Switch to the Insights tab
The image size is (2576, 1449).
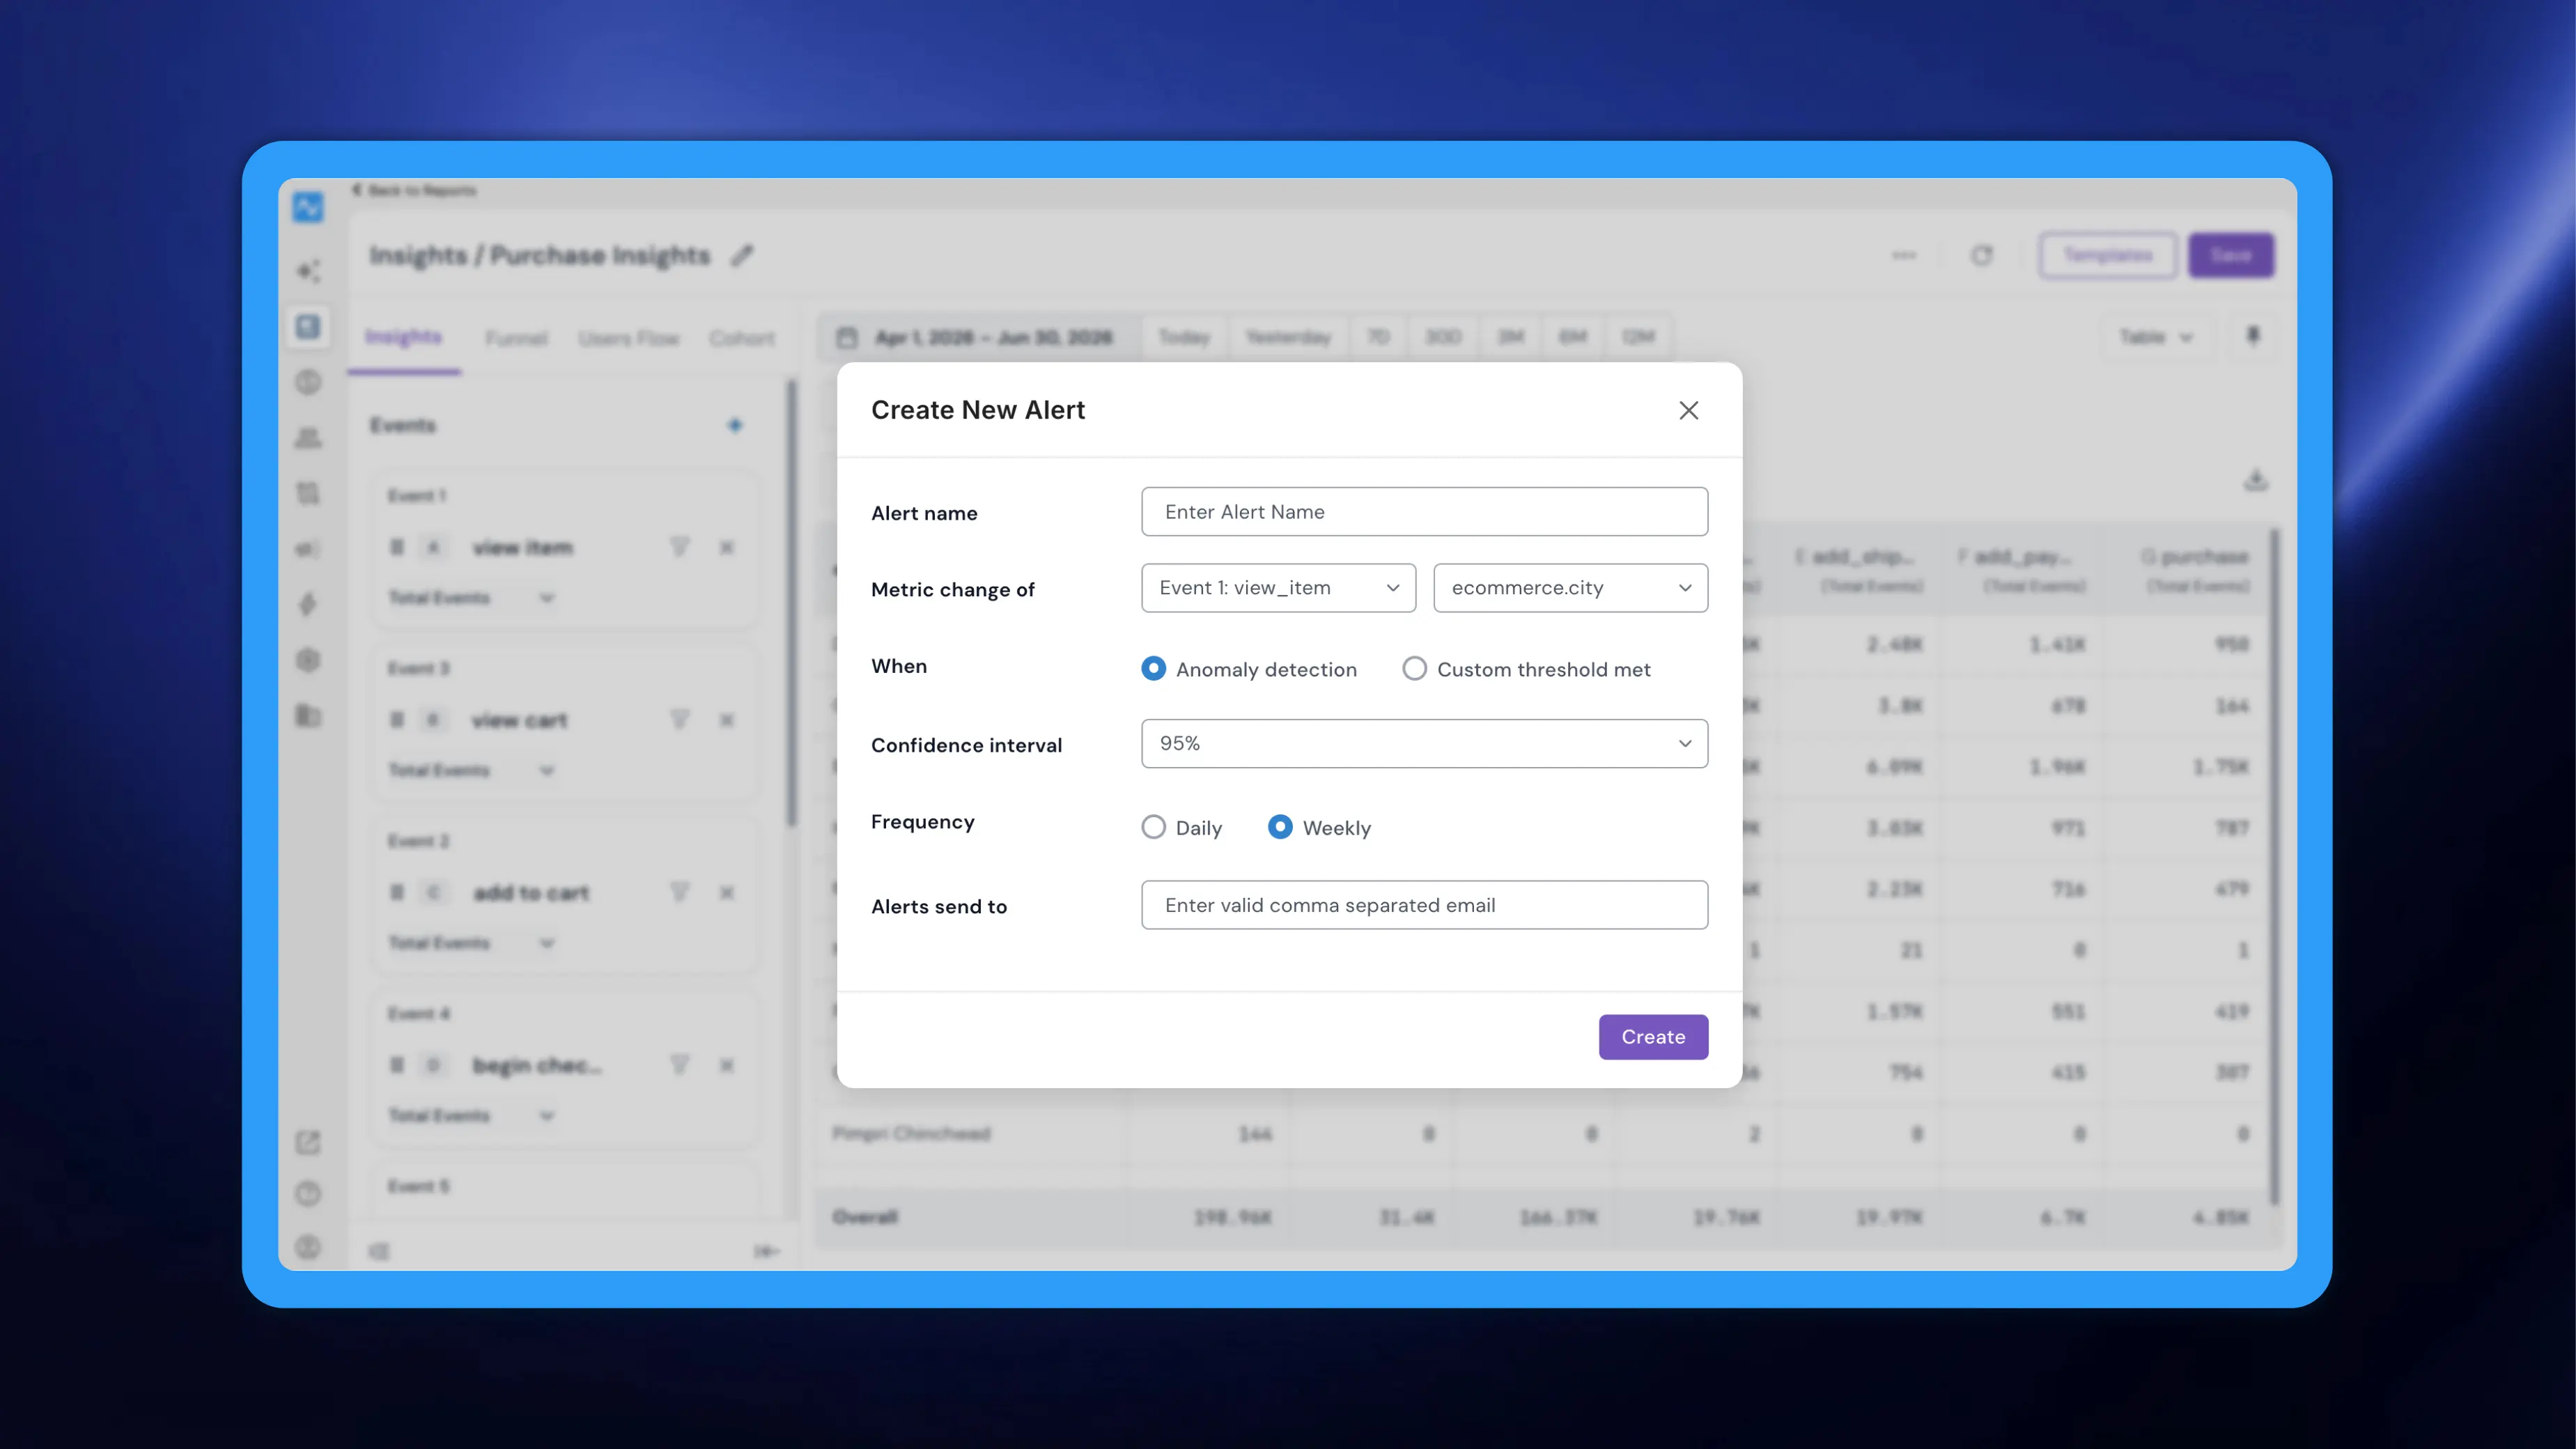[x=403, y=337]
